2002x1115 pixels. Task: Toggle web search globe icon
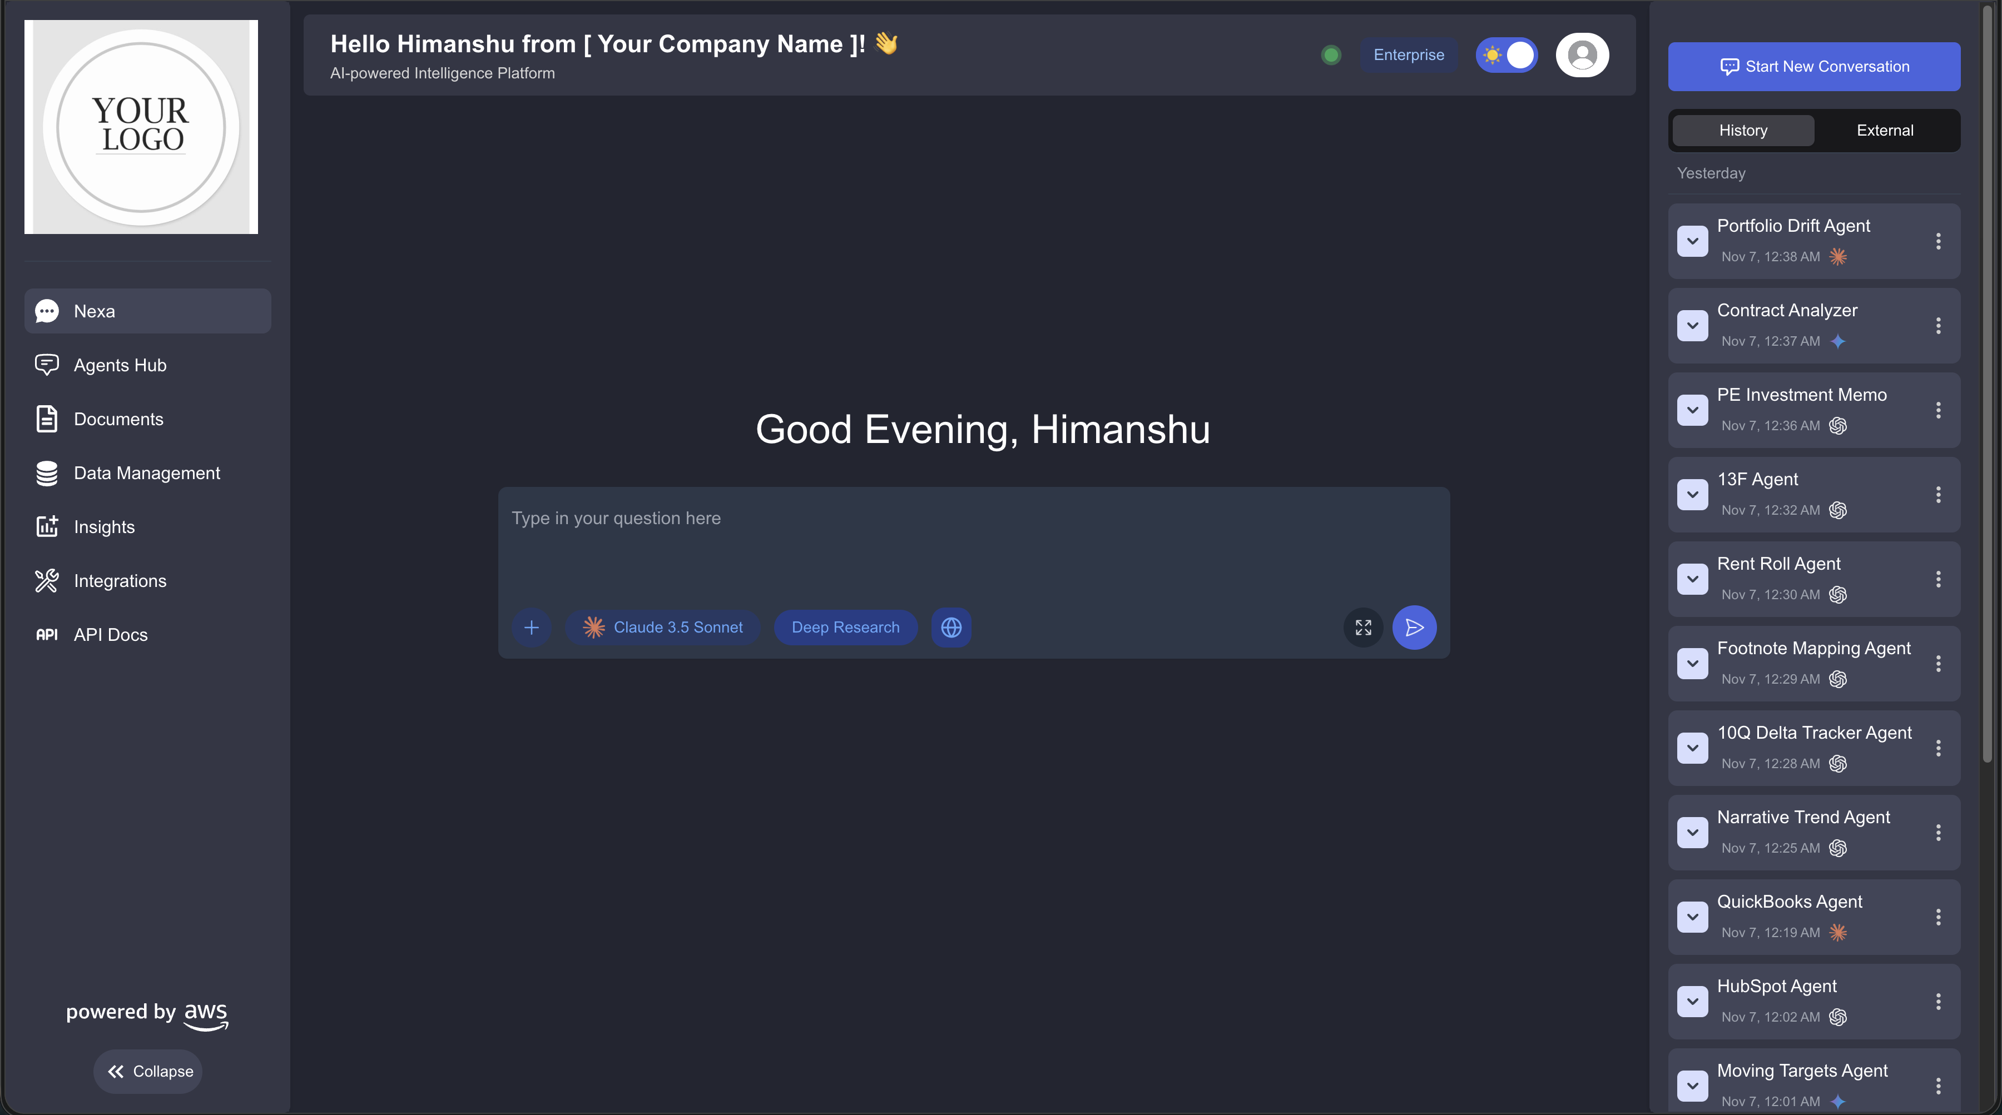pyautogui.click(x=952, y=627)
